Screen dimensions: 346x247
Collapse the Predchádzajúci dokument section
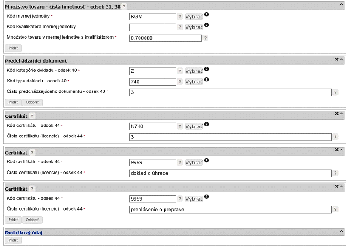tap(341, 60)
